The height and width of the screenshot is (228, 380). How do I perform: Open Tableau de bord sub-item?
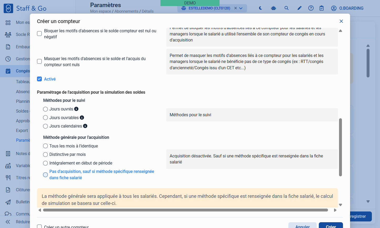pos(23,82)
